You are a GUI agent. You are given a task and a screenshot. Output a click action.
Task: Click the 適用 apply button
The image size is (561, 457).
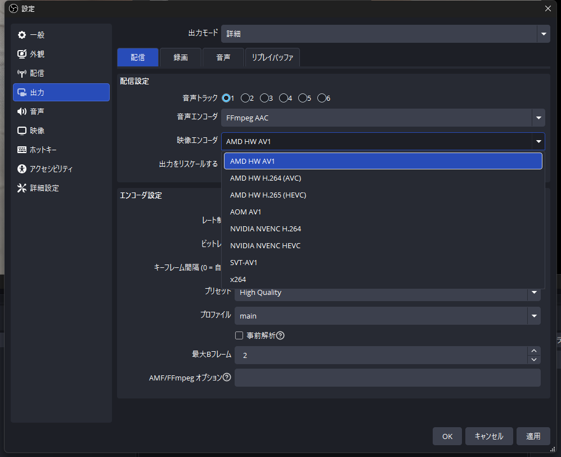[533, 436]
